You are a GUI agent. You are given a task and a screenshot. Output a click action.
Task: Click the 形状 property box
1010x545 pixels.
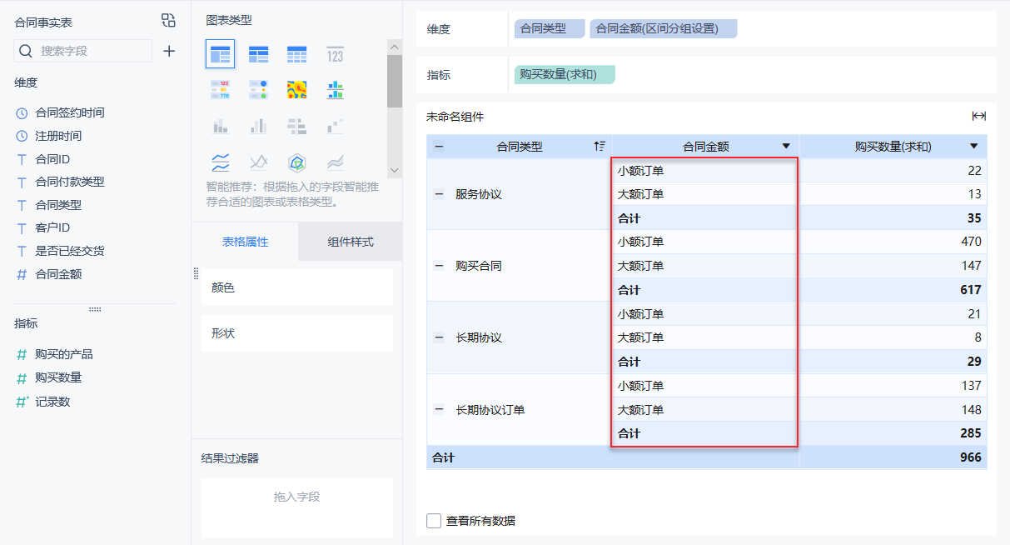click(x=296, y=333)
